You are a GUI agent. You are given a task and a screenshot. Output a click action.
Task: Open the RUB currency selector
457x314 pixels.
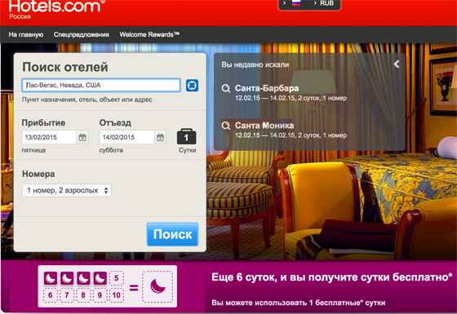324,3
